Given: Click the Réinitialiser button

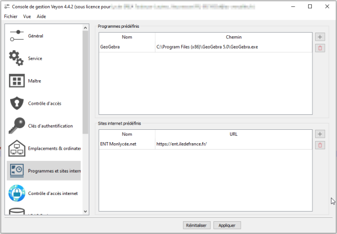Looking at the screenshot, I should coord(197,225).
